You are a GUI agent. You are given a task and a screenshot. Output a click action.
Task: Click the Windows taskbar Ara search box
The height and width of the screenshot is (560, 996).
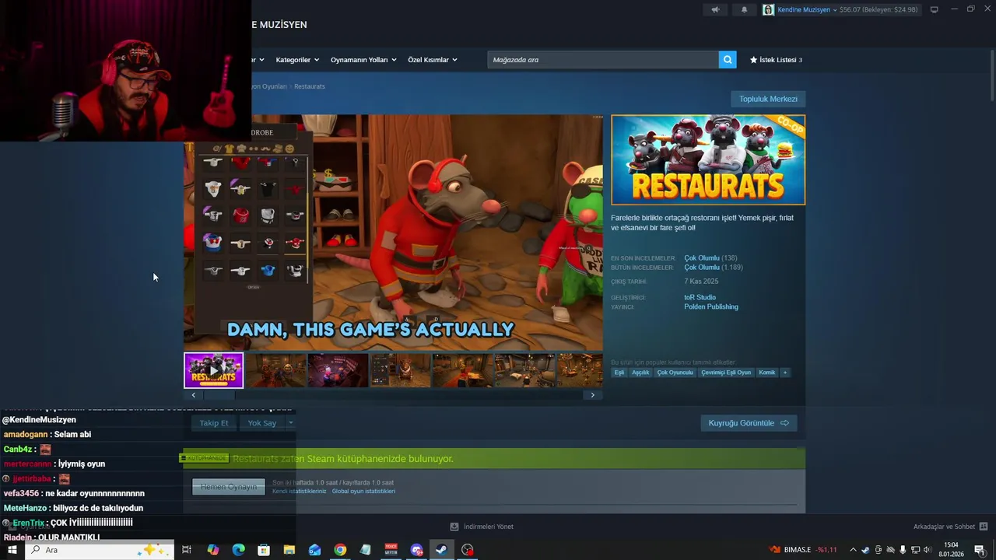(x=100, y=550)
